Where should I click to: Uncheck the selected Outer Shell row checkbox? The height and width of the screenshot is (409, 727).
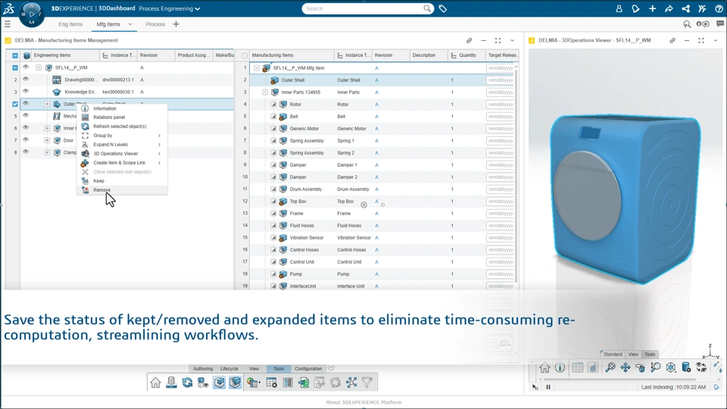pos(15,104)
